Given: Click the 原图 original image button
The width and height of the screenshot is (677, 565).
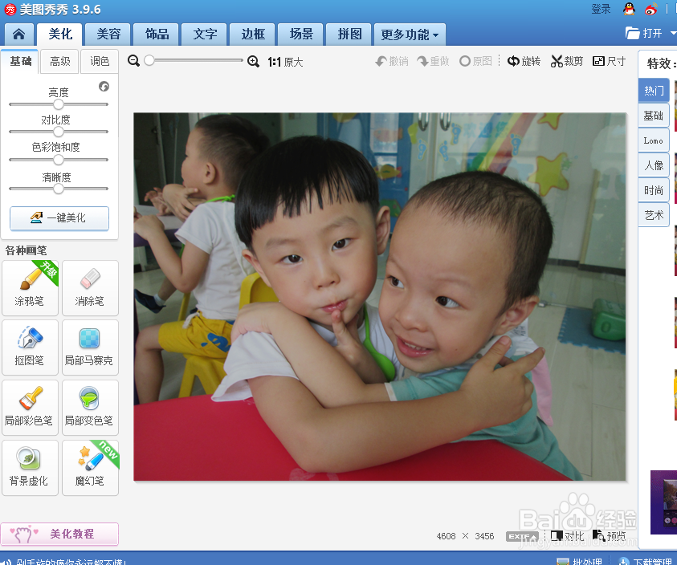Looking at the screenshot, I should point(475,61).
